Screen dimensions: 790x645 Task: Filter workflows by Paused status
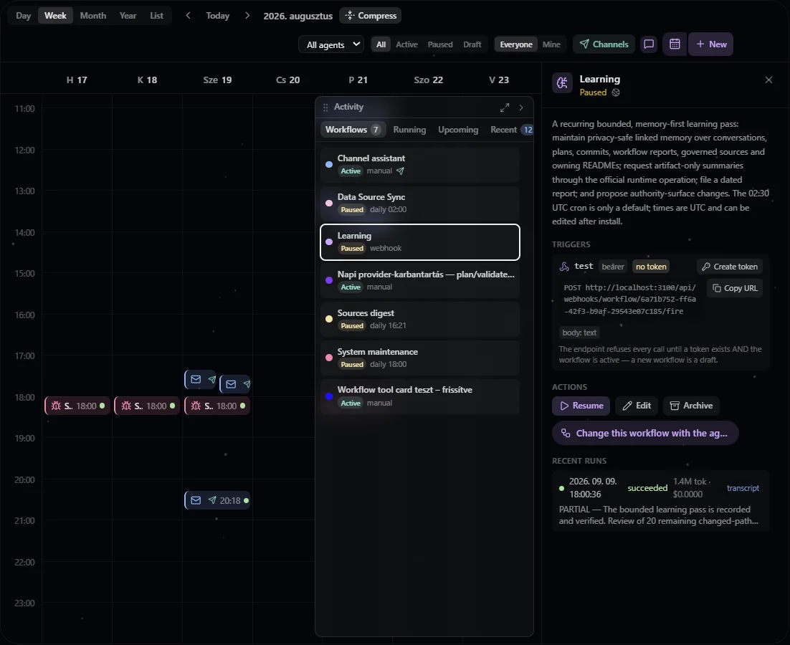tap(440, 44)
